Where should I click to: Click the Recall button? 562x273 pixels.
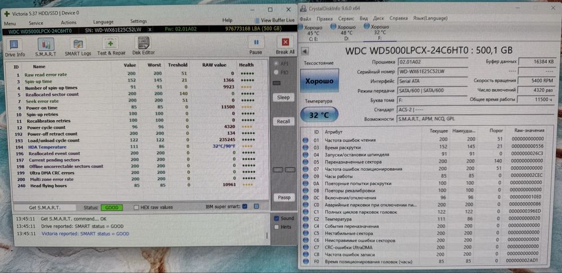click(x=283, y=121)
